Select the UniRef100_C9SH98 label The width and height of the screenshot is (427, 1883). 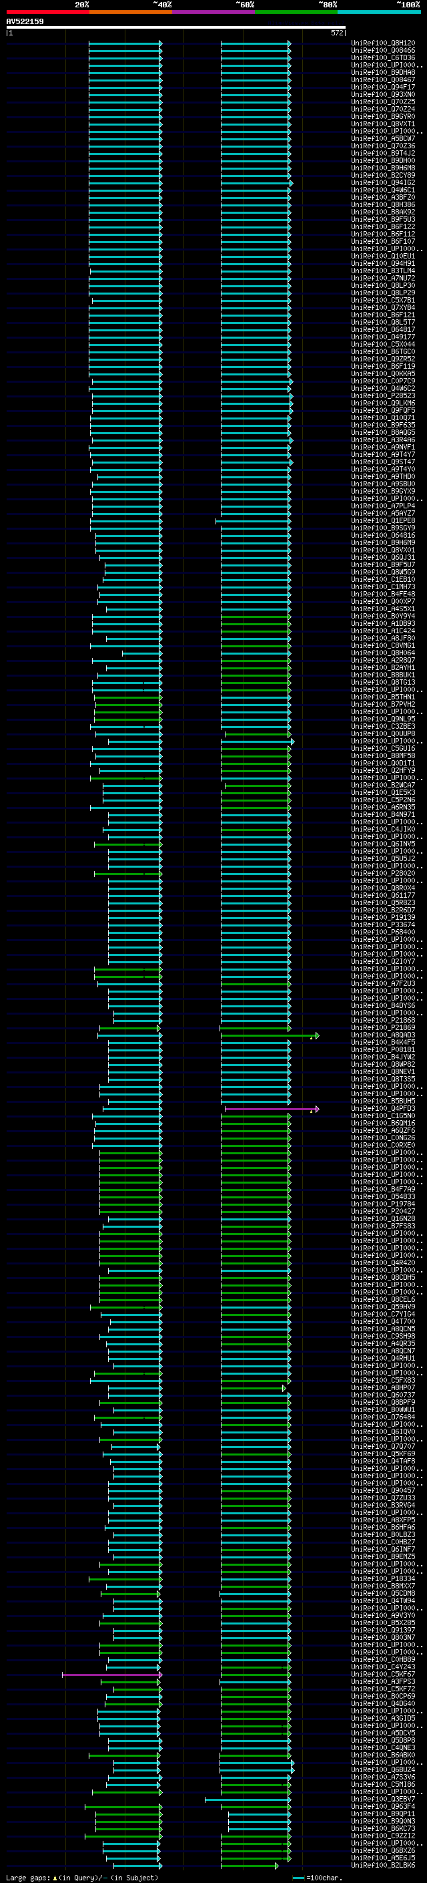383,1336
